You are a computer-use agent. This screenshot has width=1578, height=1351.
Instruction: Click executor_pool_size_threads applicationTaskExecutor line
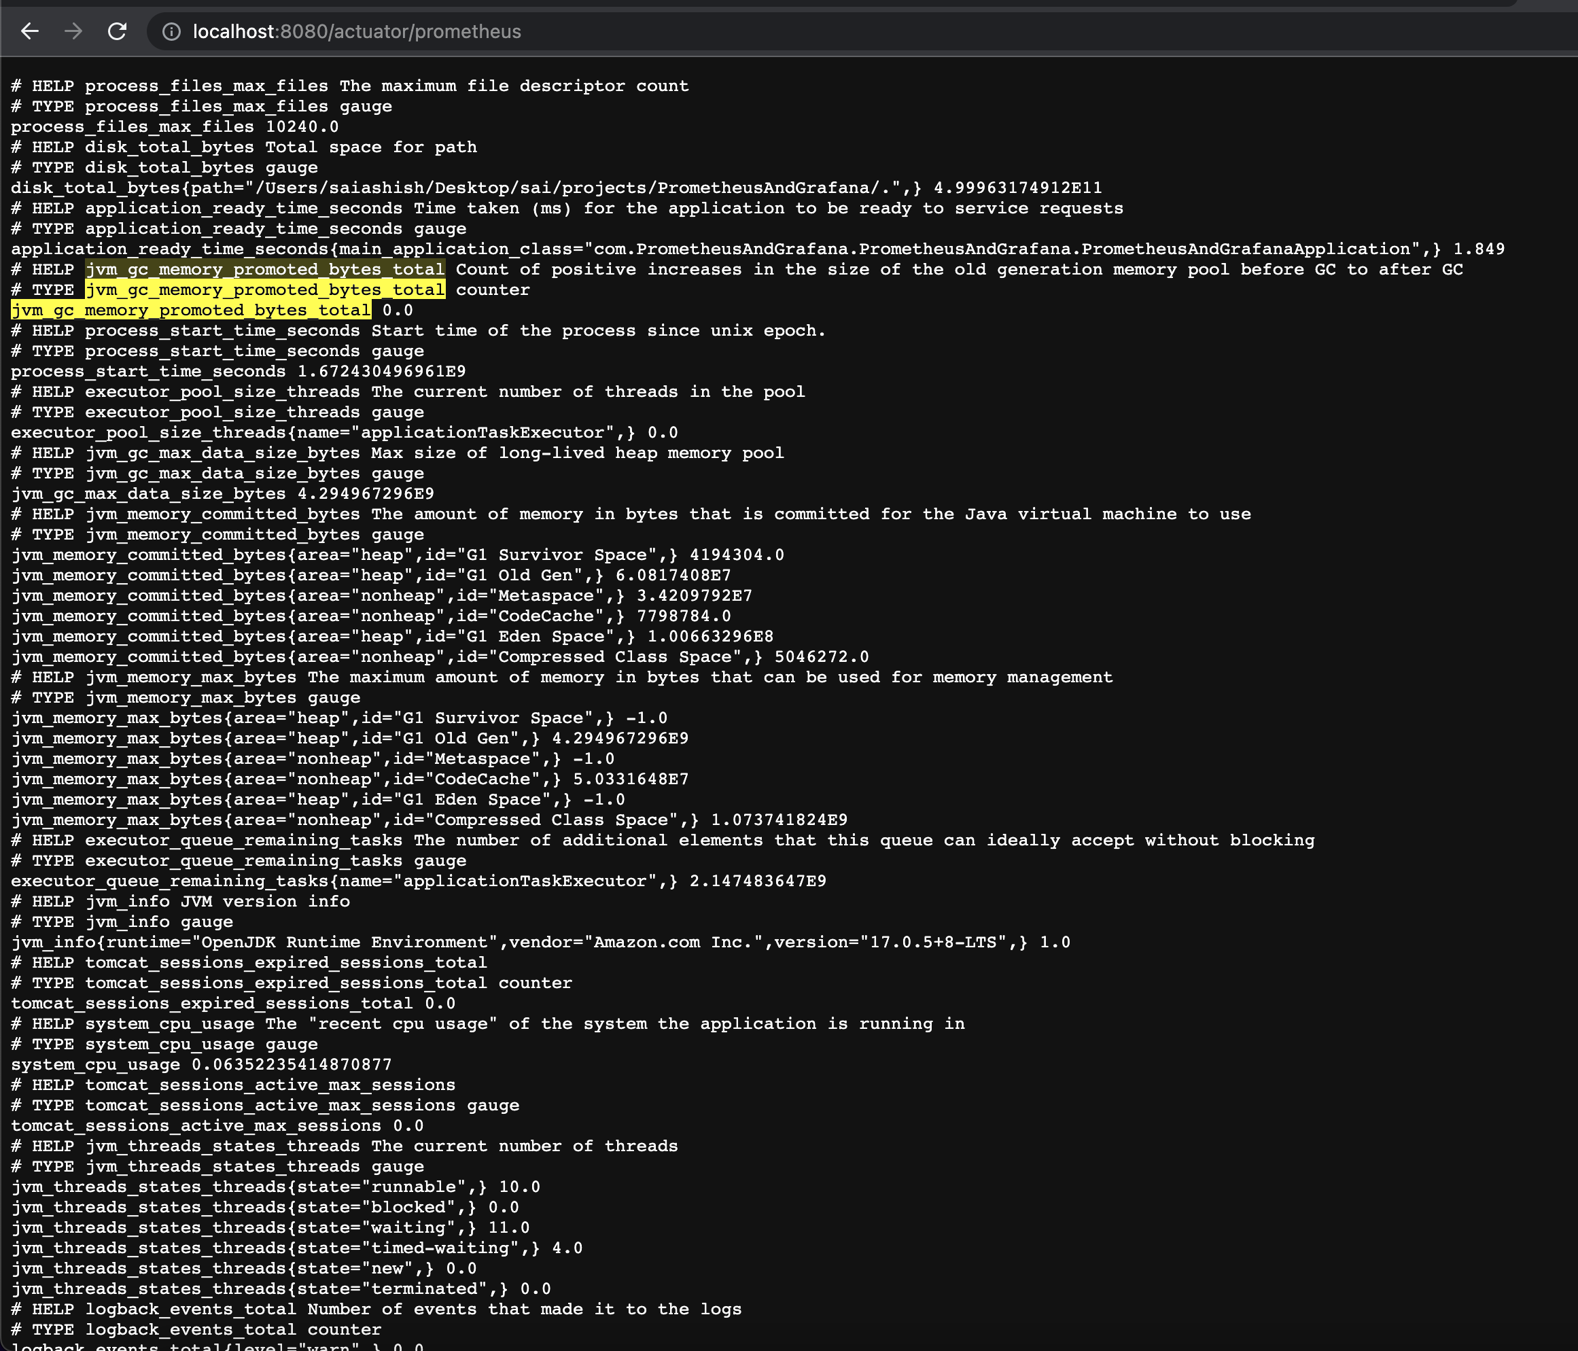(x=343, y=433)
